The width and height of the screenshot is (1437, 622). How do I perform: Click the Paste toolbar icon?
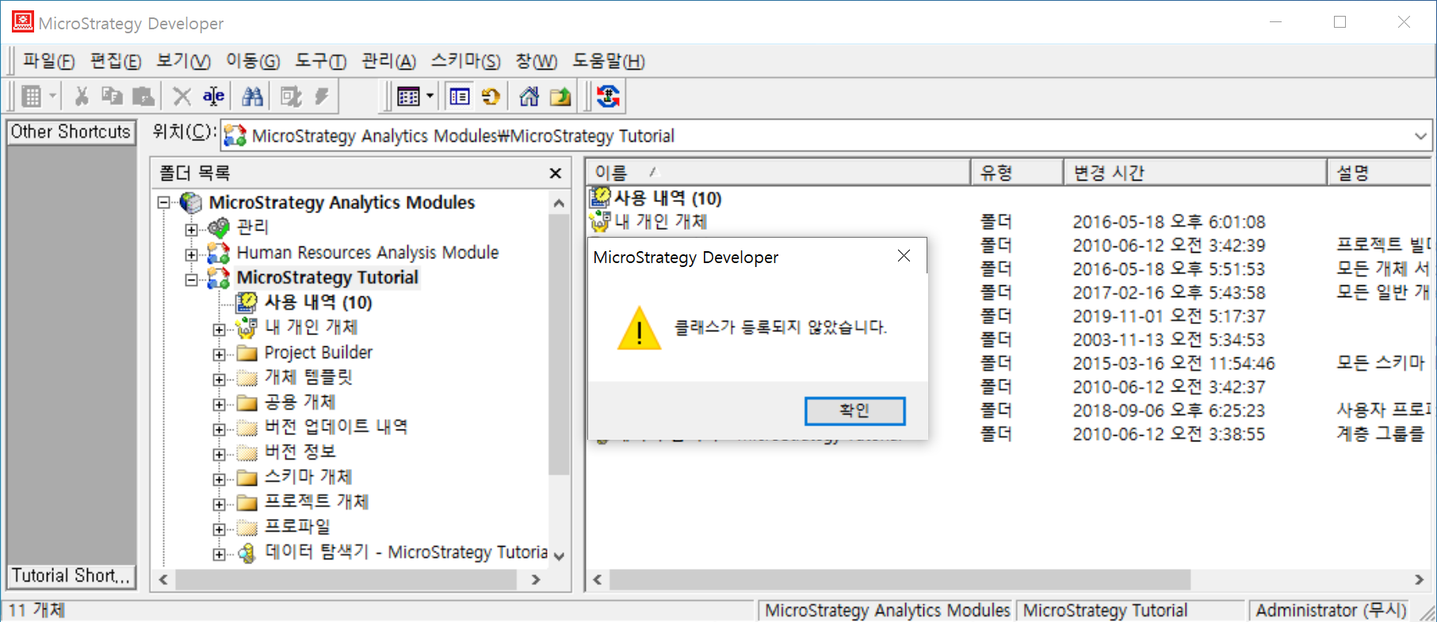(143, 97)
